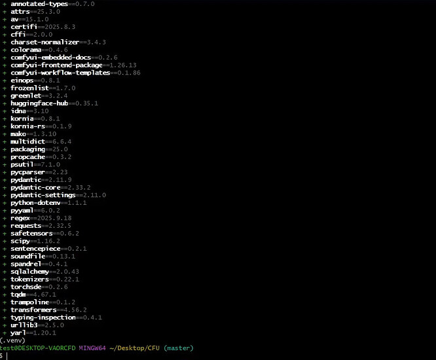
Task: Click the comfyui-workflow-templates package line
Action: (x=75, y=73)
